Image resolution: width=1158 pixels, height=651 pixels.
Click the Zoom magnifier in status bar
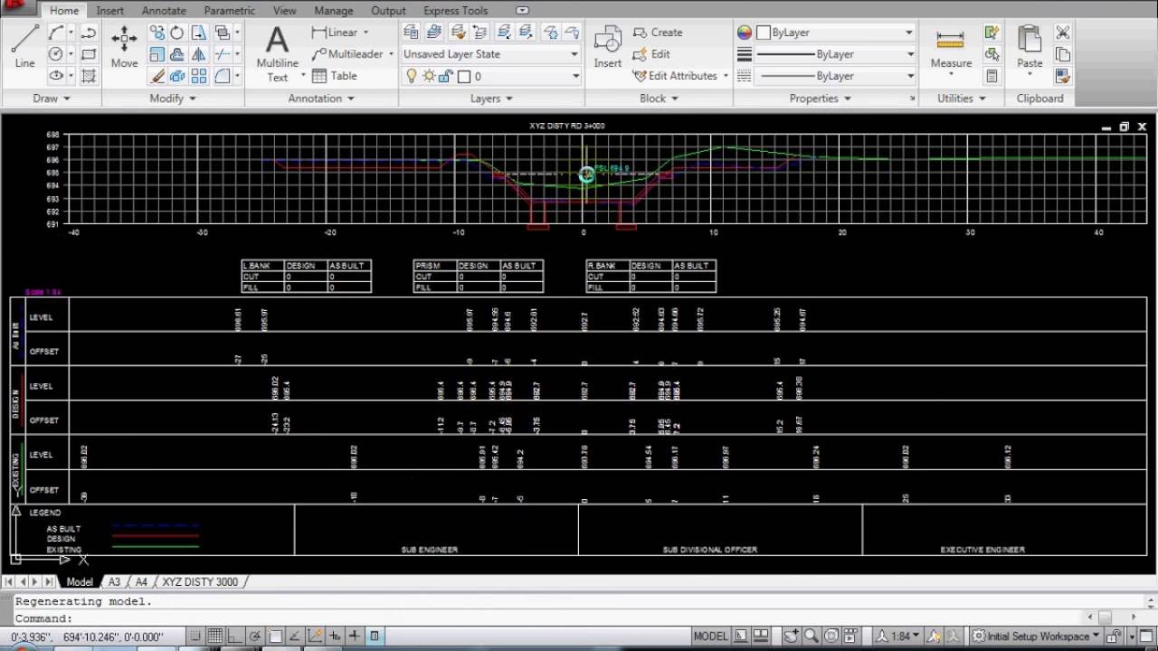pyautogui.click(x=812, y=637)
